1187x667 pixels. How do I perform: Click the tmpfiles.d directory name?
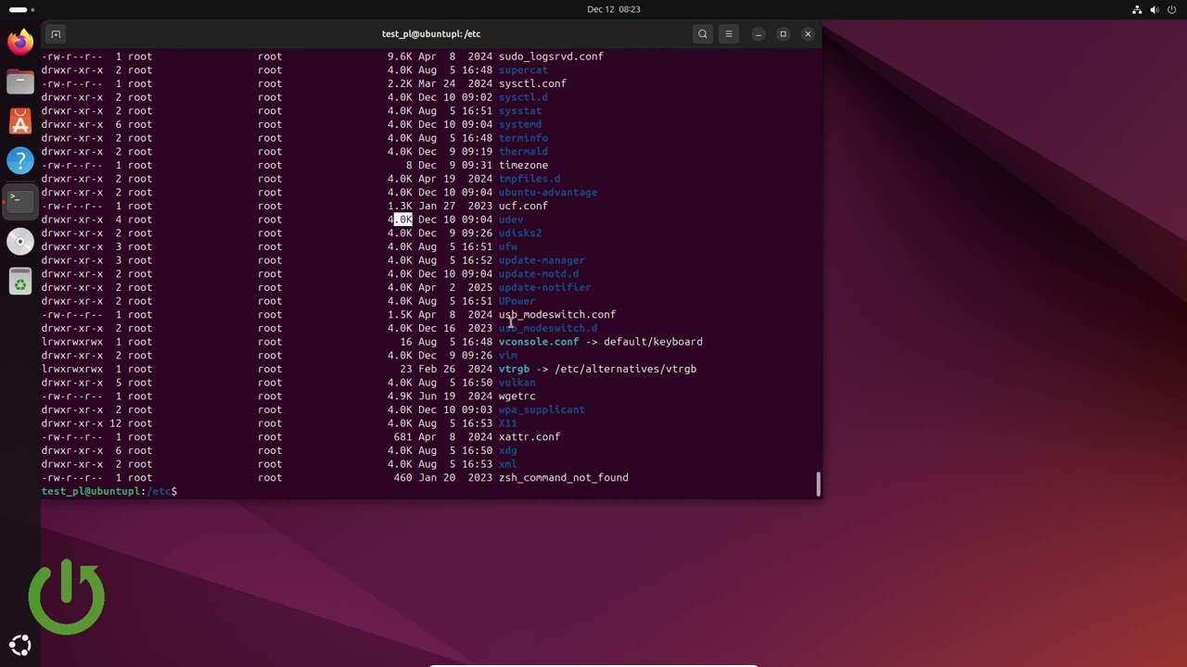[x=530, y=179]
